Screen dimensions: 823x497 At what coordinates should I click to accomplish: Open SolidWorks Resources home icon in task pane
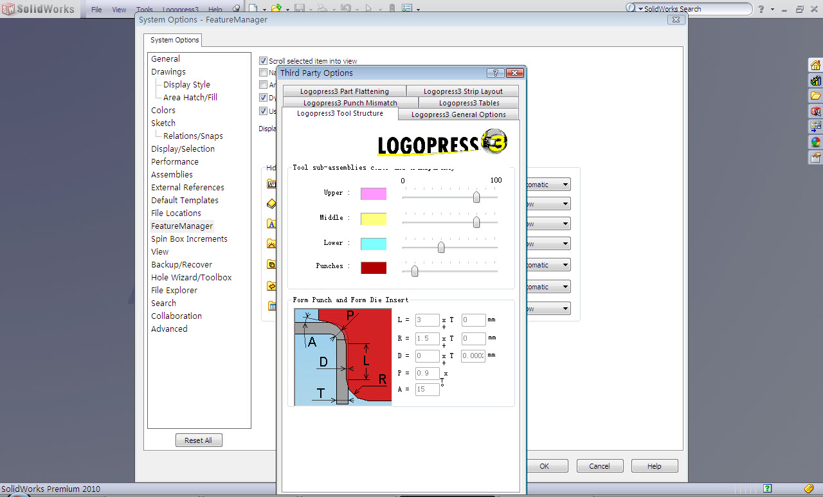(815, 65)
